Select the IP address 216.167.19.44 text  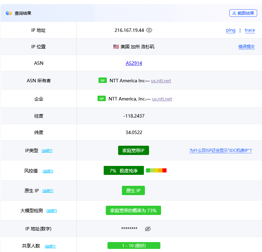[129, 30]
